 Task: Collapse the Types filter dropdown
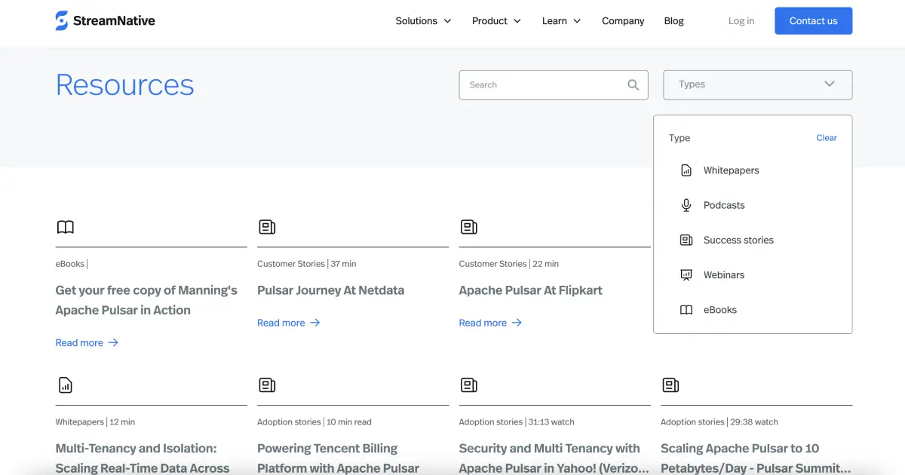(x=757, y=84)
